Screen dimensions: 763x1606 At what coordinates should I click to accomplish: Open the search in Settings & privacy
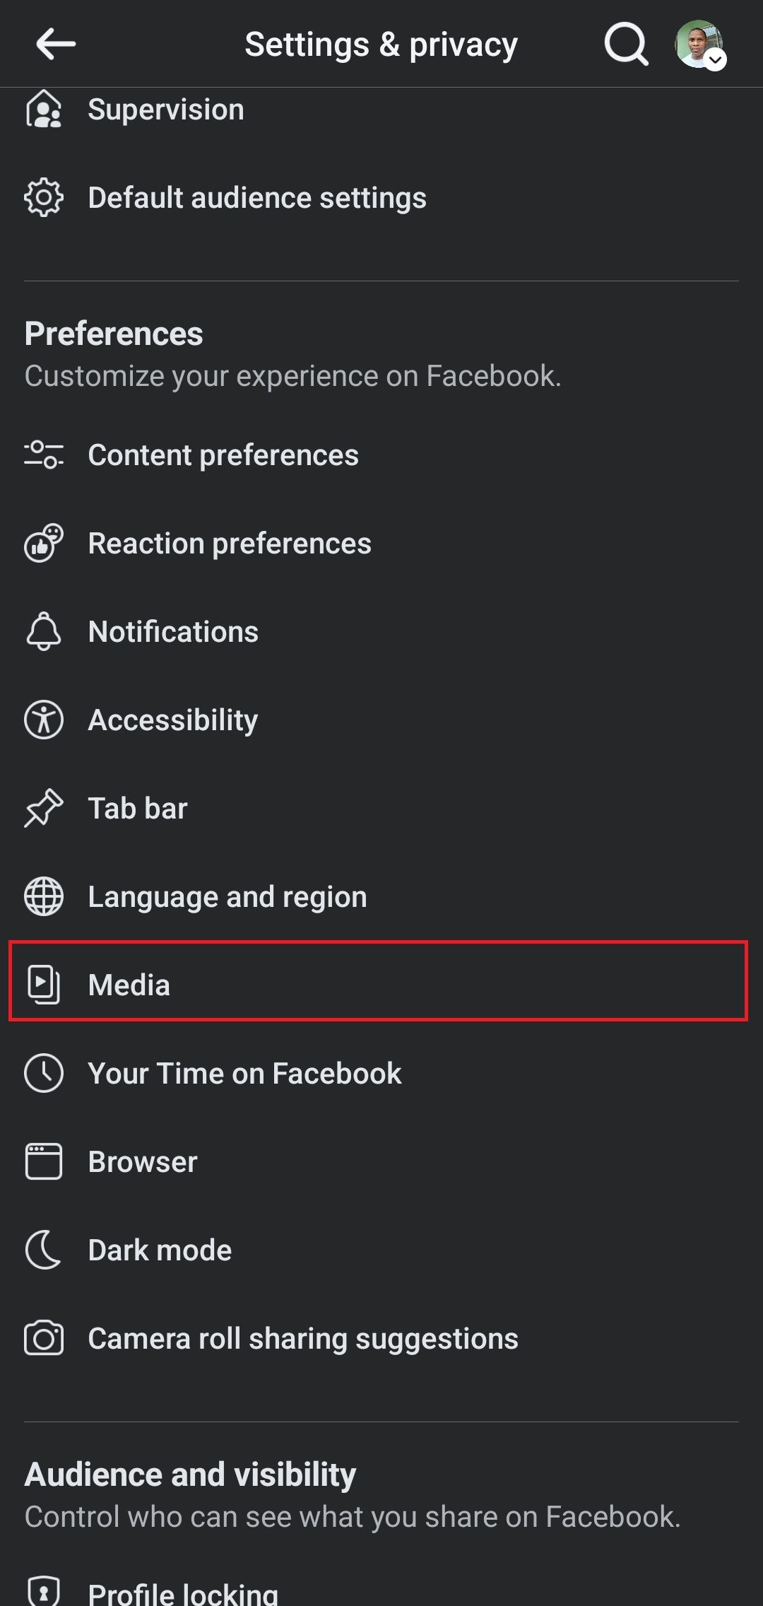point(625,43)
